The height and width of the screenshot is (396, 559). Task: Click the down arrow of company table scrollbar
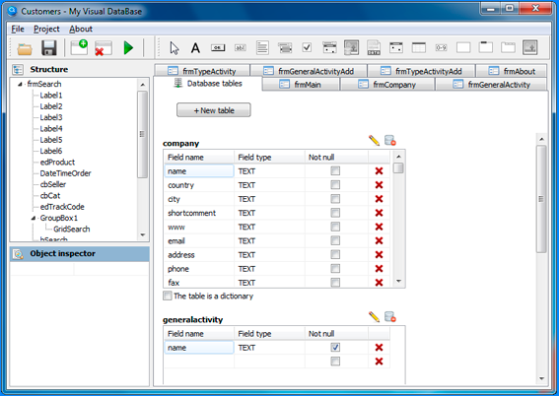tap(398, 282)
